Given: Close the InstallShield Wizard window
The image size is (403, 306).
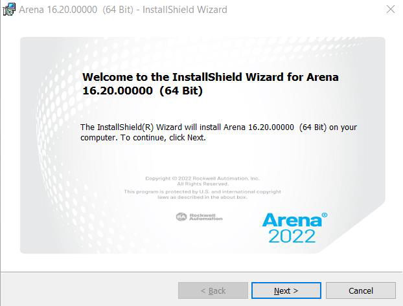Looking at the screenshot, I should point(391,9).
